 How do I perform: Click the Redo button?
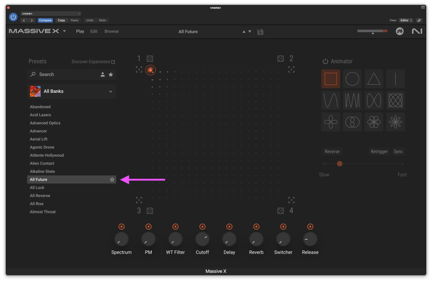click(x=102, y=20)
